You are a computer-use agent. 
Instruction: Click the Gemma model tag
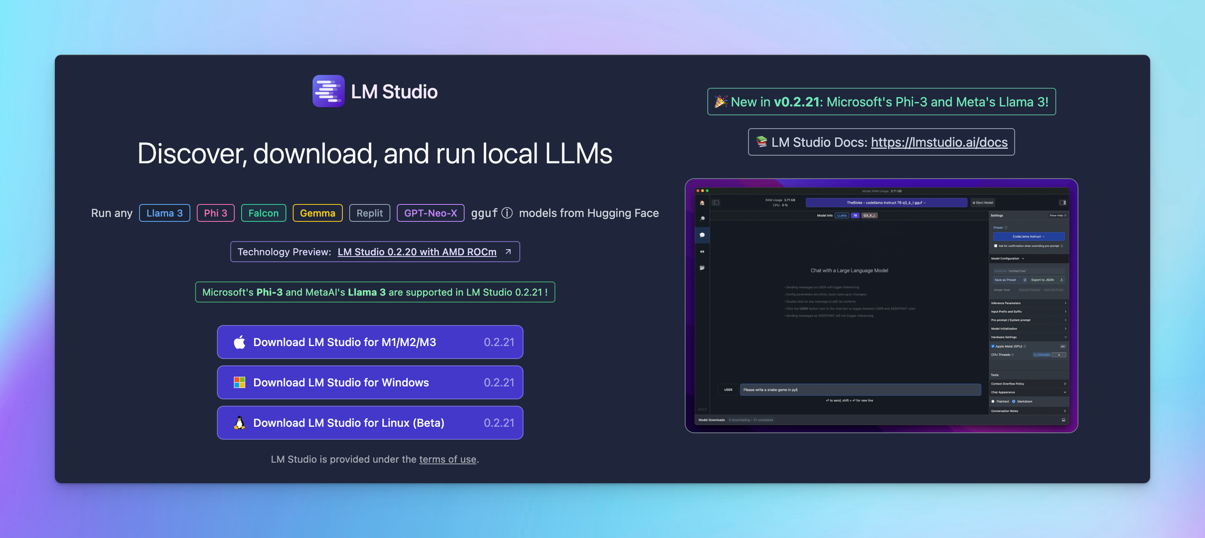(x=318, y=213)
